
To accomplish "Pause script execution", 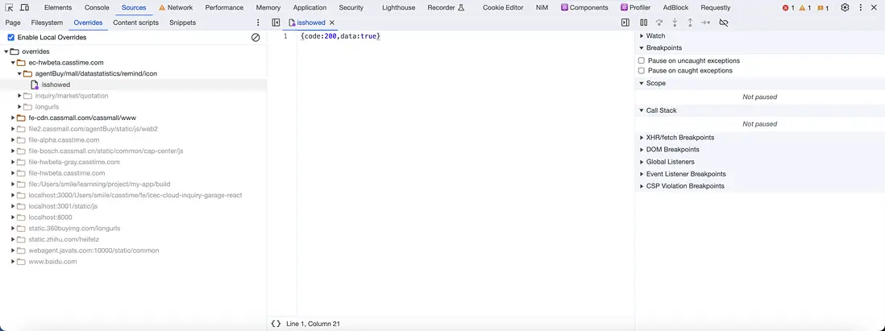I will (643, 23).
